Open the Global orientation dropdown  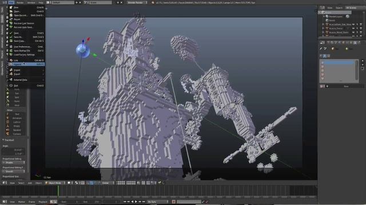tap(108, 183)
